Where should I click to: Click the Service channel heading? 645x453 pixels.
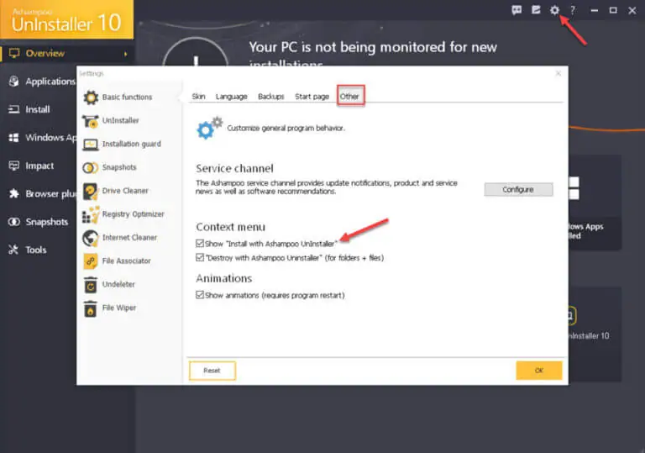[x=234, y=168]
